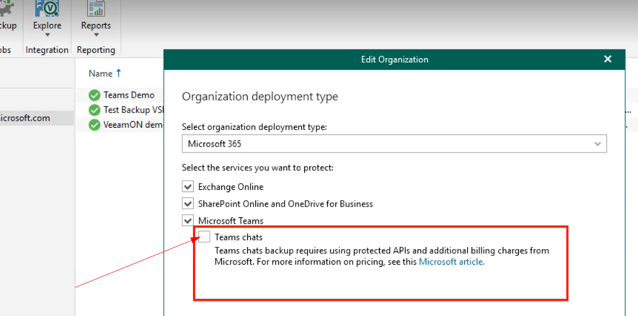This screenshot has height=316, width=638.
Task: Uncheck SharePoint Online and OneDrive checkbox
Action: click(188, 204)
